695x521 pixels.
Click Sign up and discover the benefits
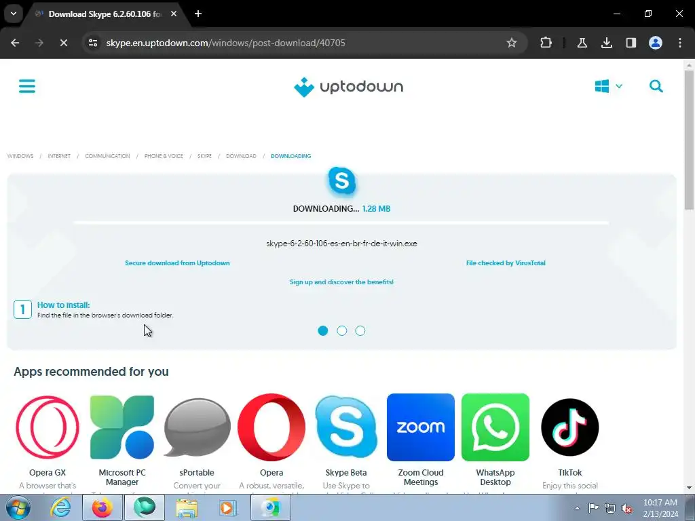[x=342, y=282]
